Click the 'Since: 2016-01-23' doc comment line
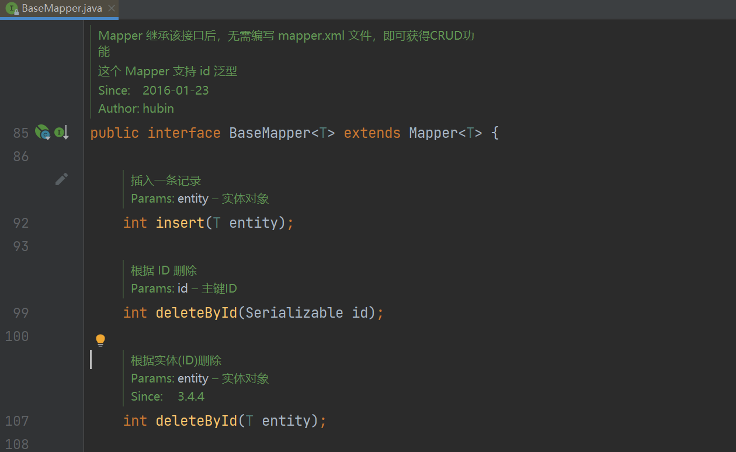 coord(153,91)
